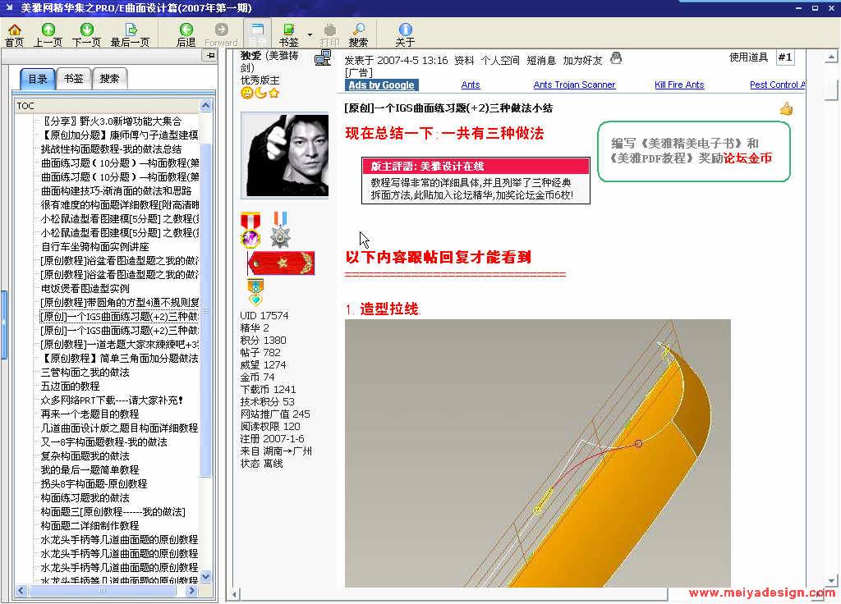The image size is (841, 604).
Task: Click the 后退 back arrow icon
Action: point(186,34)
